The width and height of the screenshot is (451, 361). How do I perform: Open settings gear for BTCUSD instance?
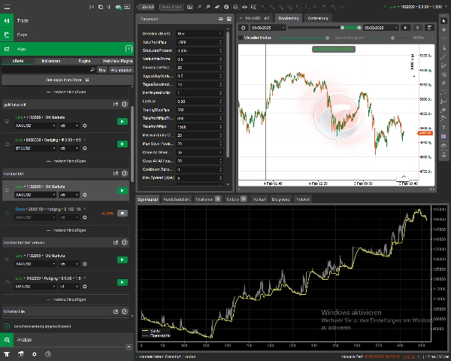[84, 148]
